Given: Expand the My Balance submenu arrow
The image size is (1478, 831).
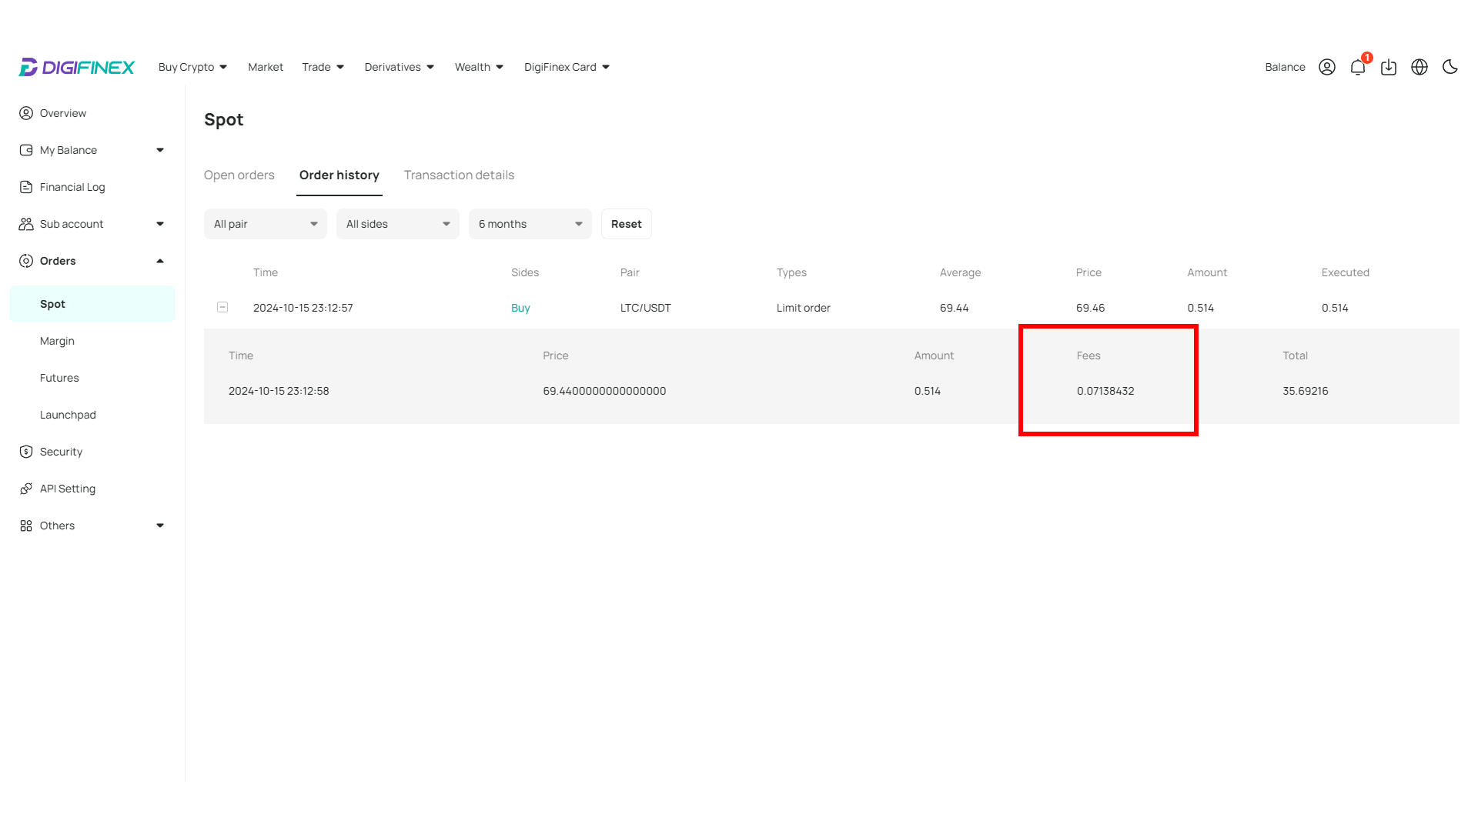Looking at the screenshot, I should pos(160,150).
